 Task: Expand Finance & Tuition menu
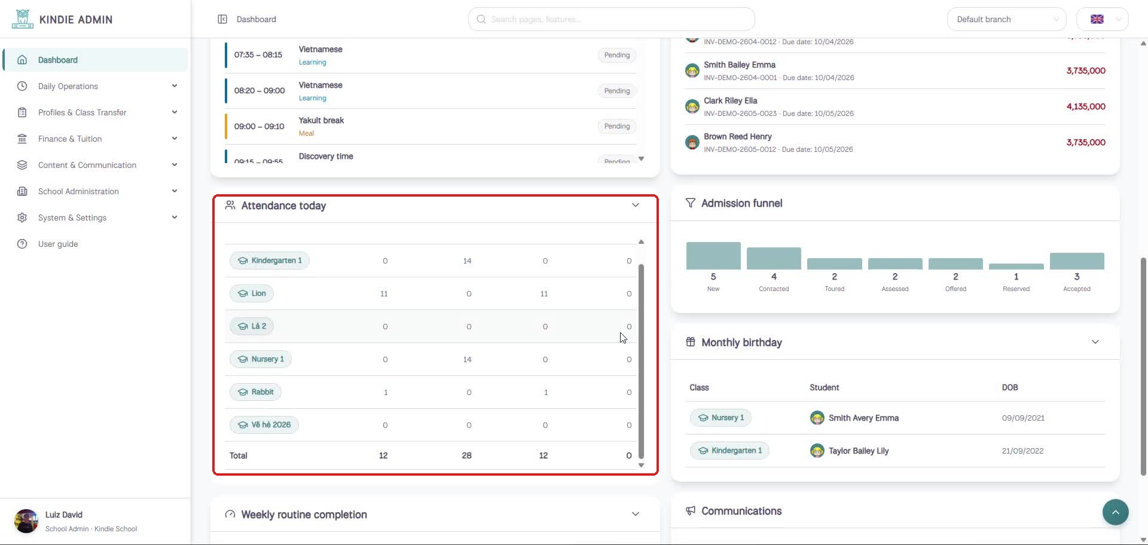tap(96, 139)
